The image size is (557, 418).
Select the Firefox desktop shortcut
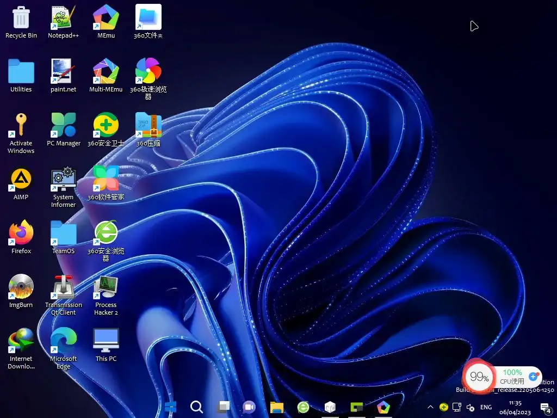click(x=21, y=237)
